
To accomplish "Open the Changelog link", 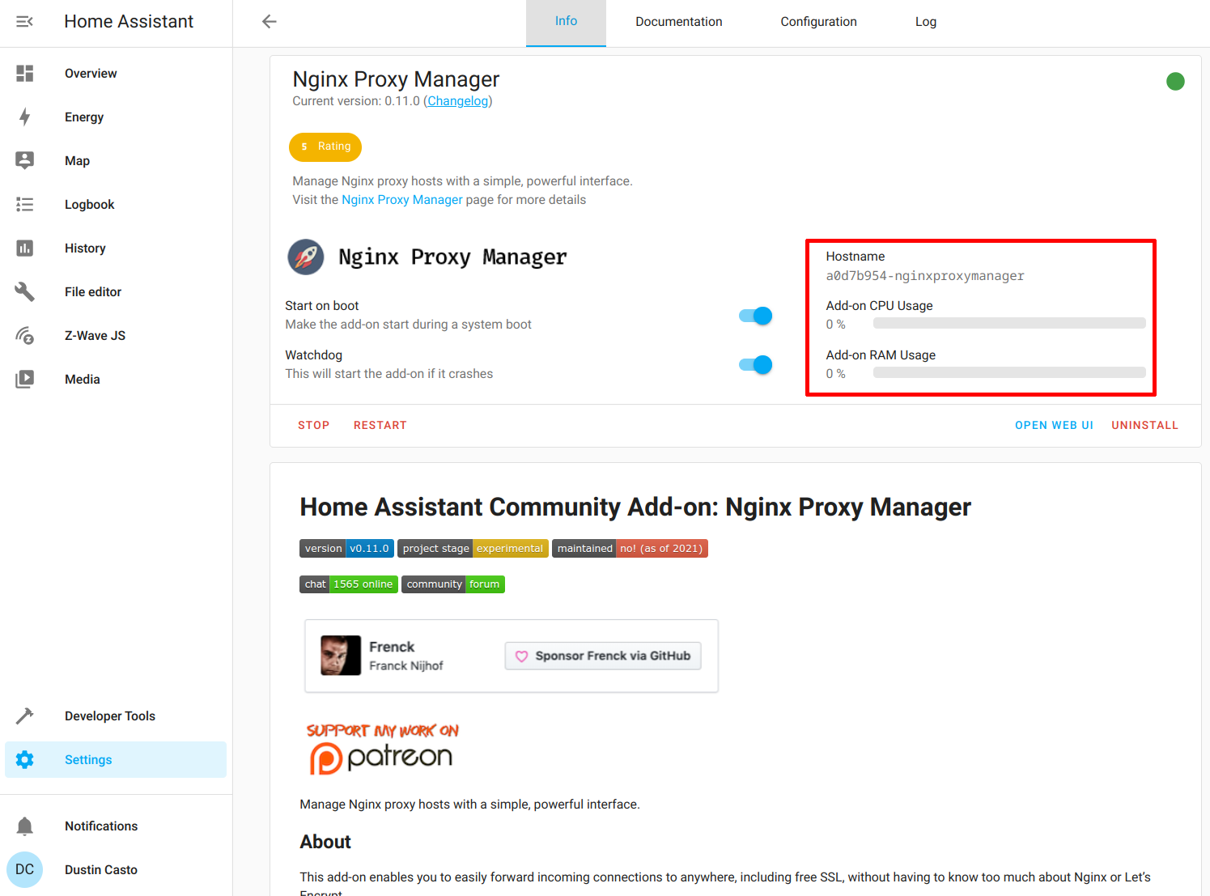I will pyautogui.click(x=458, y=101).
